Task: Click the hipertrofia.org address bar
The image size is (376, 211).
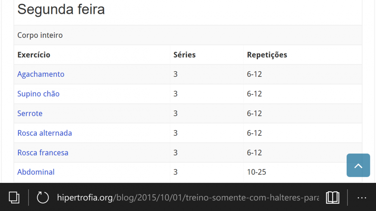Action: pyautogui.click(x=188, y=198)
